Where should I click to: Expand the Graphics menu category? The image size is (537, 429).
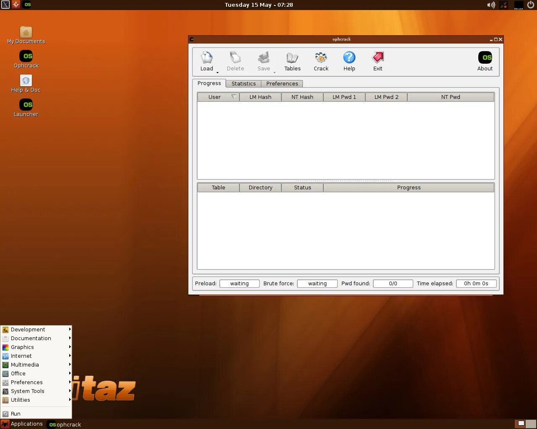[x=36, y=347]
